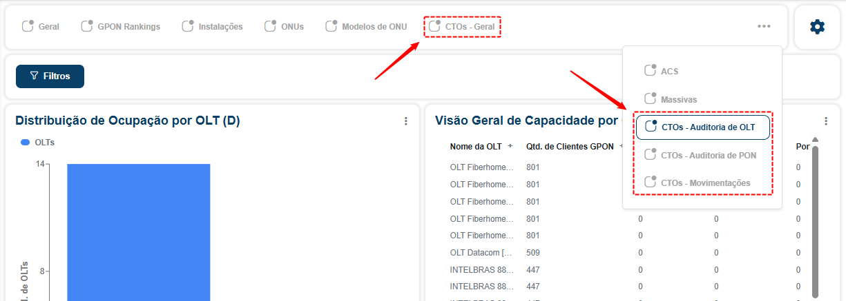The height and width of the screenshot is (301, 846).
Task: Go to the Instalações tab
Action: pos(213,27)
